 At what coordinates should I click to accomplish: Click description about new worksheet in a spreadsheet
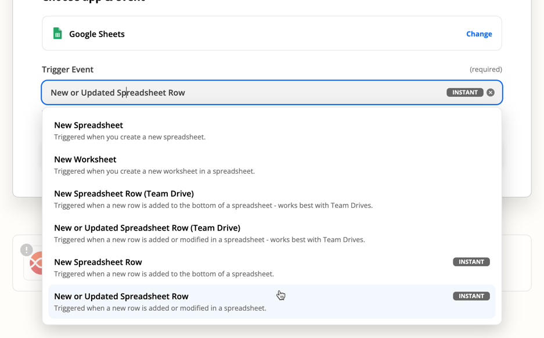point(154,171)
